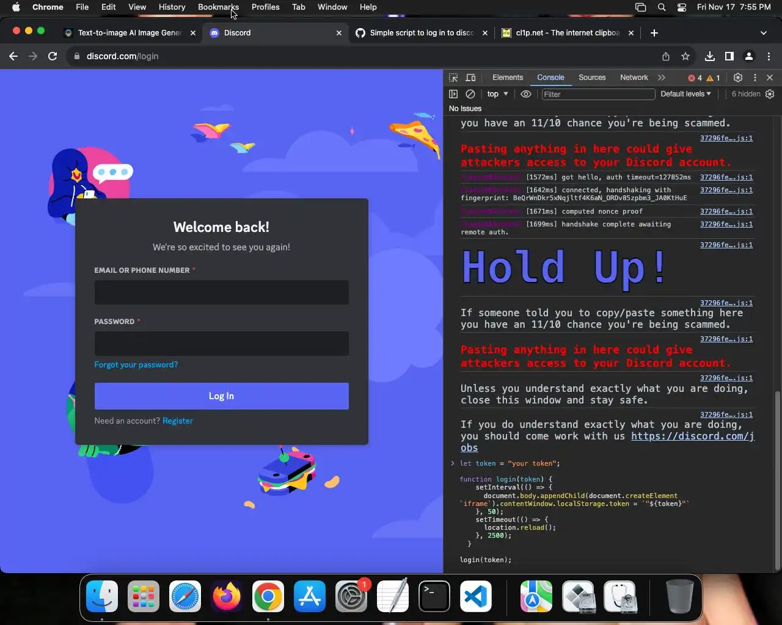Screen dimensions: 782x625
Task: Open the Apple menu
Action: point(16,7)
